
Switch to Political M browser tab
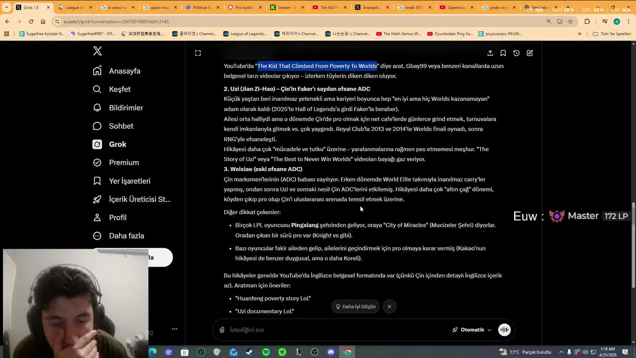point(202,7)
